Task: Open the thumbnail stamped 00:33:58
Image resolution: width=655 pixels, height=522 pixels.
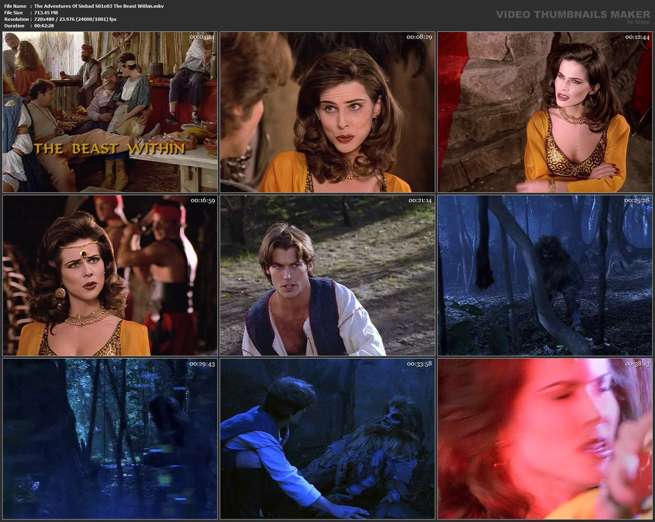Action: click(328, 438)
